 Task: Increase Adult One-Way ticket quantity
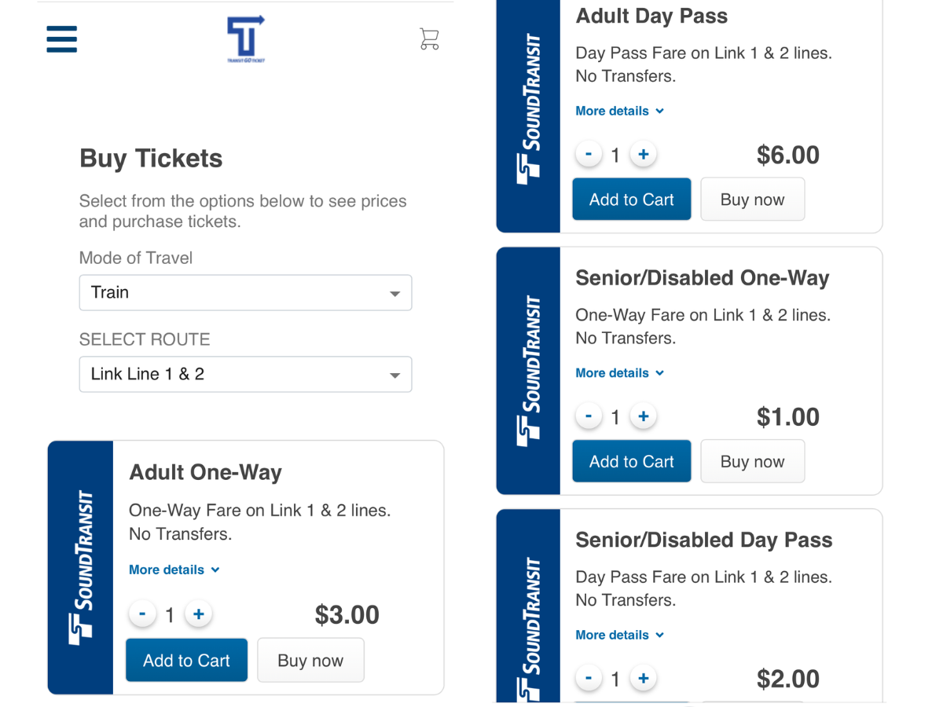click(x=199, y=614)
